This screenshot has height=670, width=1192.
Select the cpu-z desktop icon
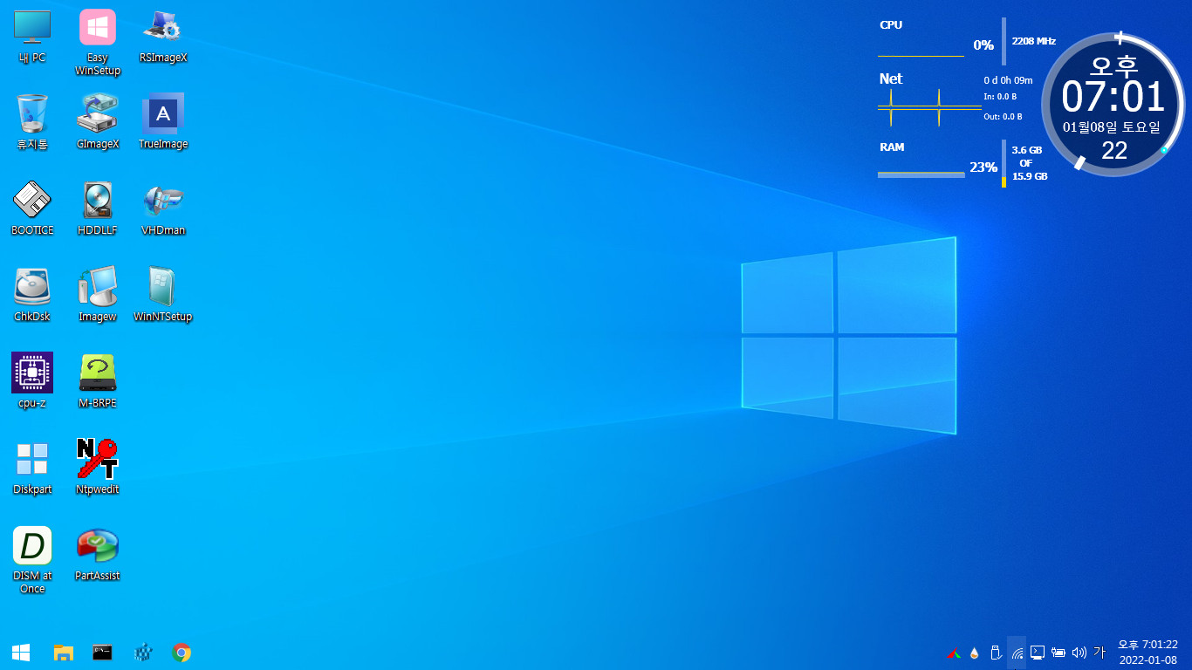[x=32, y=380]
